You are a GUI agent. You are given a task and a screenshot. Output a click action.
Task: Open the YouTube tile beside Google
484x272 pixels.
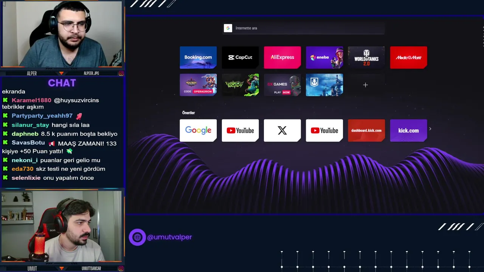(240, 130)
